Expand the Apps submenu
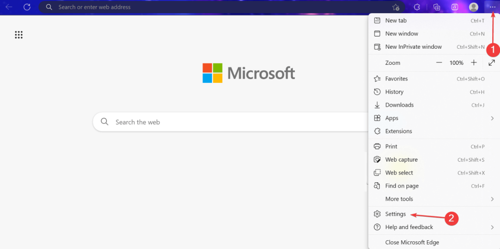 (434, 118)
